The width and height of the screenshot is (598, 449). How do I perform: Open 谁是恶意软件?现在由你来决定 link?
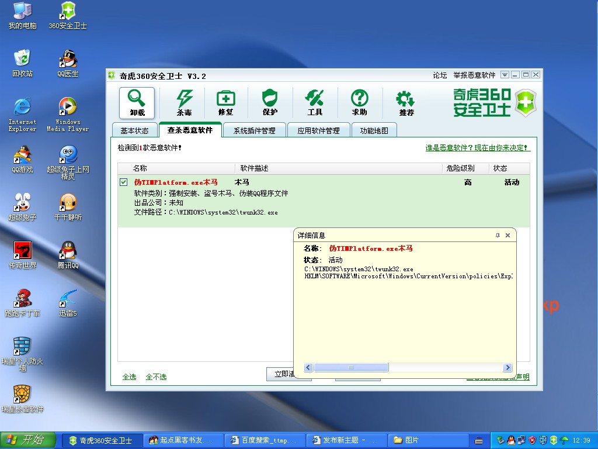pos(478,148)
